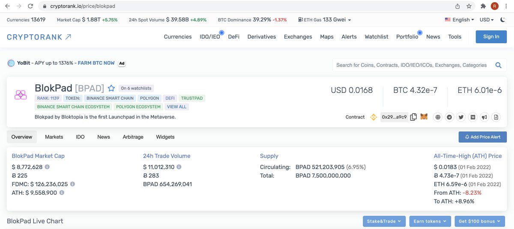Click the DEFI tag

(170, 98)
